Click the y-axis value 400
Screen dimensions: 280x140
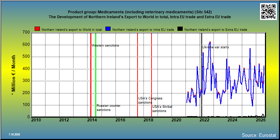[26, 69]
